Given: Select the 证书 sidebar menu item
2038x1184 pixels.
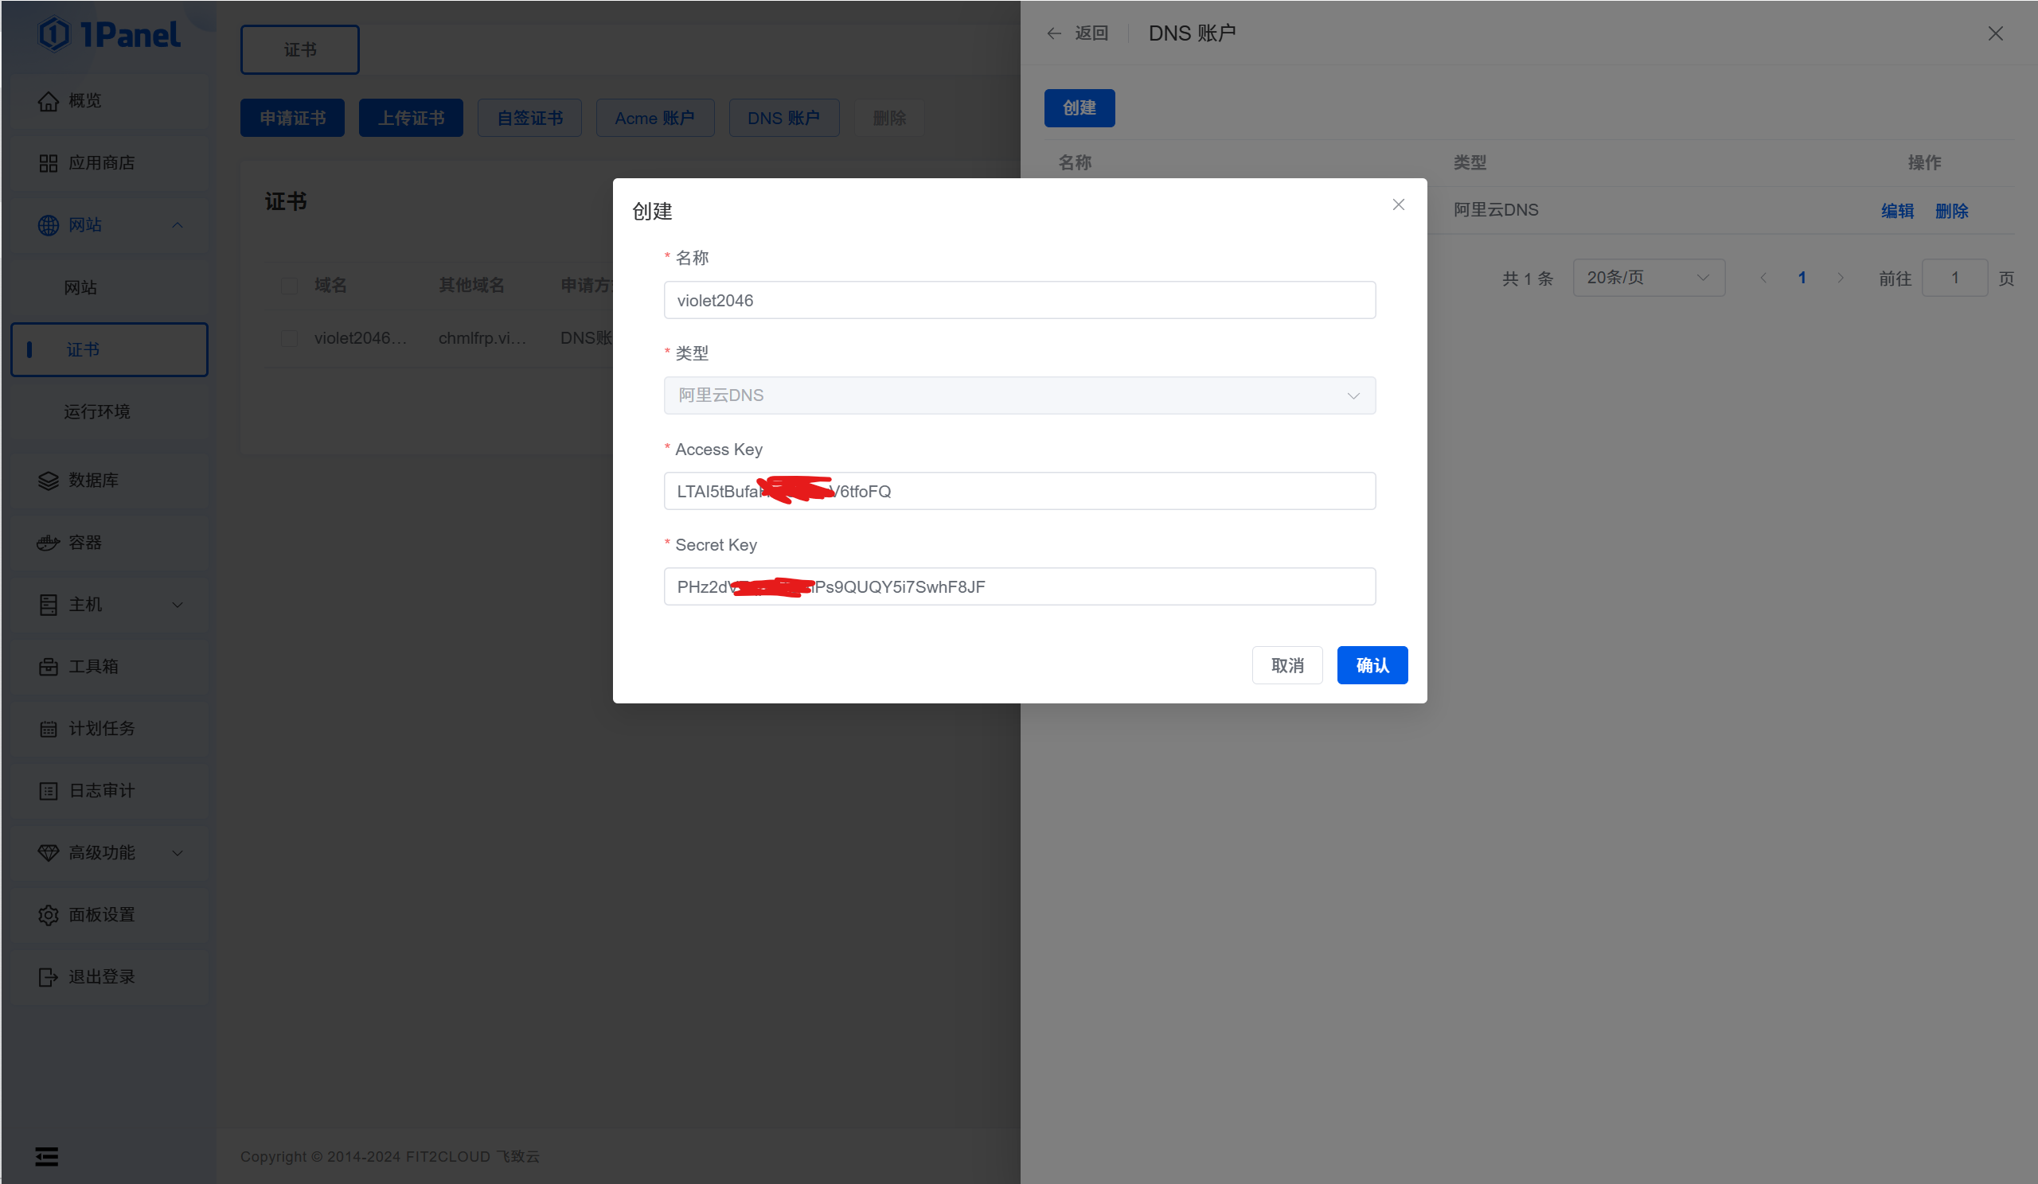Looking at the screenshot, I should (84, 350).
